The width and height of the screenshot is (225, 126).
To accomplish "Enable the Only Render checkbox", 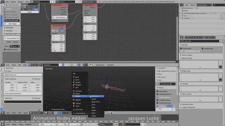I will [x=157, y=91].
